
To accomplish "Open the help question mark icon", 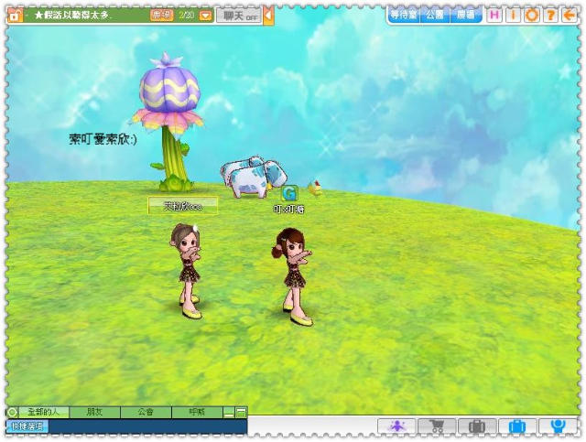I will (550, 16).
